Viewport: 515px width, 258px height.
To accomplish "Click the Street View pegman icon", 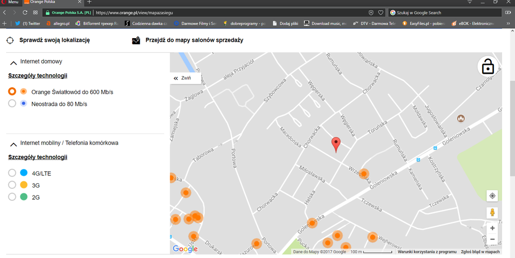I will 492,212.
